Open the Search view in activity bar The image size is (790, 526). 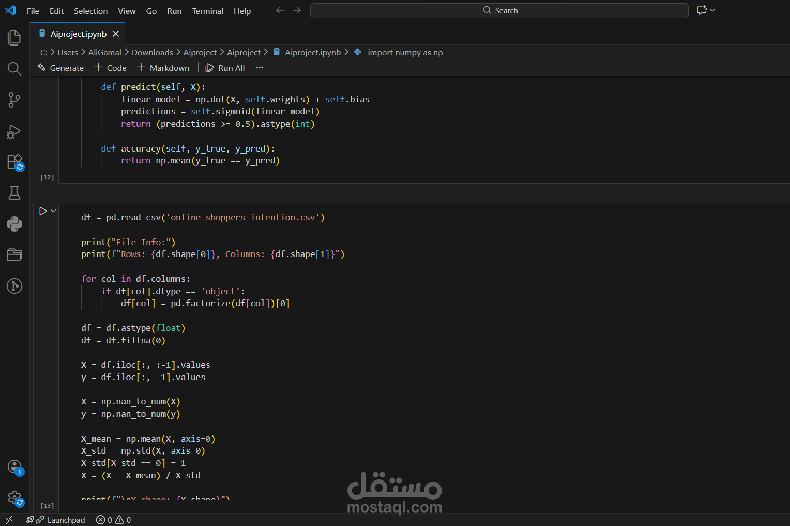coord(14,69)
